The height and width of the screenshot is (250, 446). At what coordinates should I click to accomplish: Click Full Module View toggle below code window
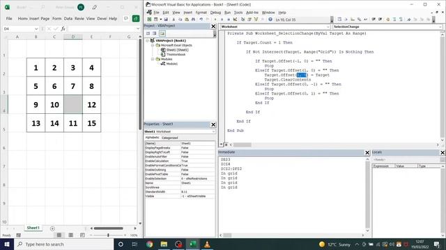pyautogui.click(x=226, y=144)
